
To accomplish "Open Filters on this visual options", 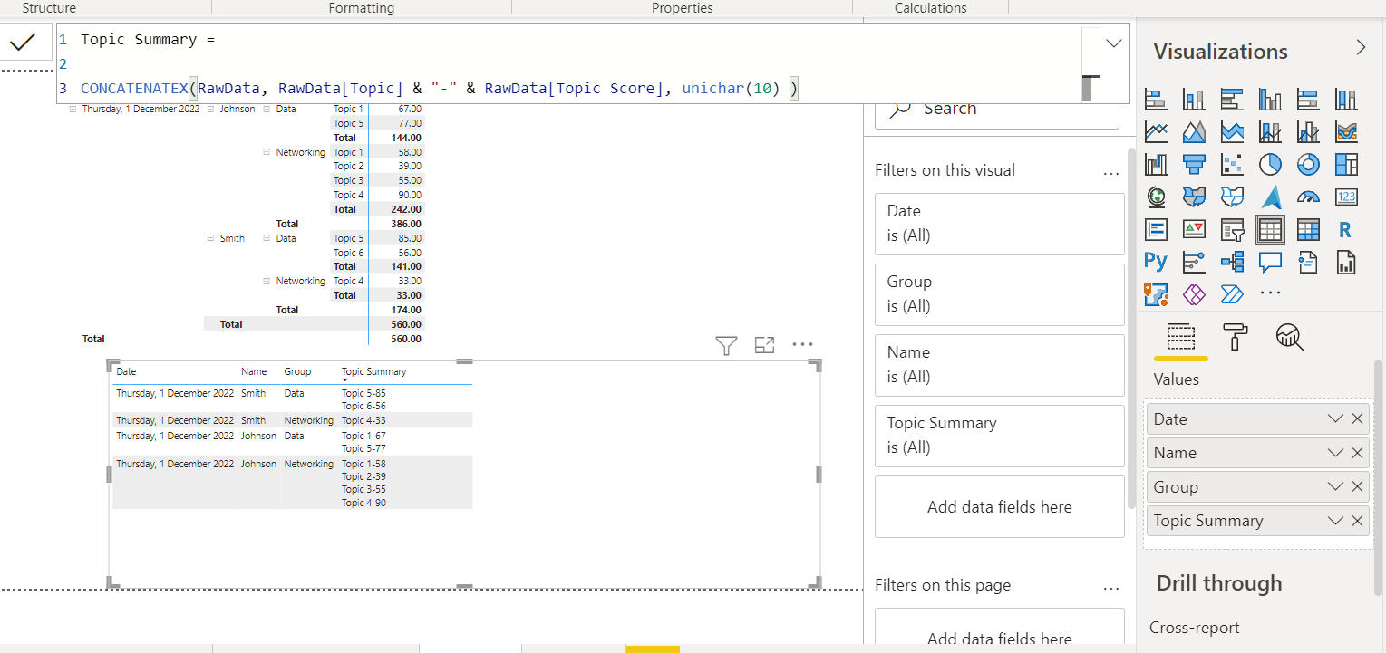I will [x=1110, y=171].
